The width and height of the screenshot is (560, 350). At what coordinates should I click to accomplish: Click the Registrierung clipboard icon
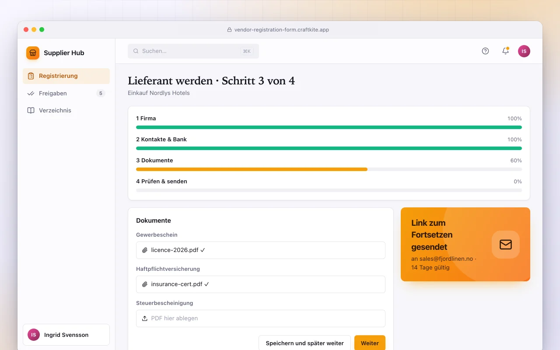(31, 76)
